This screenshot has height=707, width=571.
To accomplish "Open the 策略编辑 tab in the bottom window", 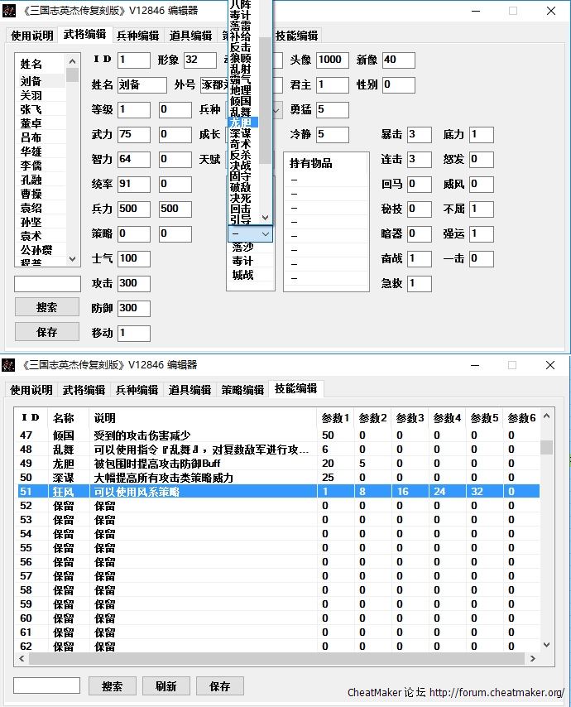I will tap(242, 389).
